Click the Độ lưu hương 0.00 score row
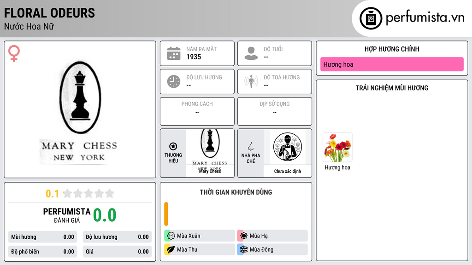 pyautogui.click(x=117, y=237)
